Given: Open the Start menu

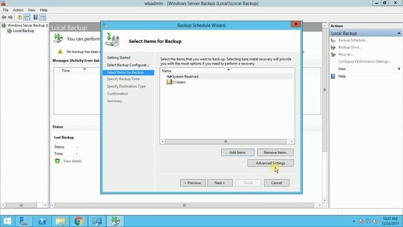Looking at the screenshot, I should (x=8, y=221).
